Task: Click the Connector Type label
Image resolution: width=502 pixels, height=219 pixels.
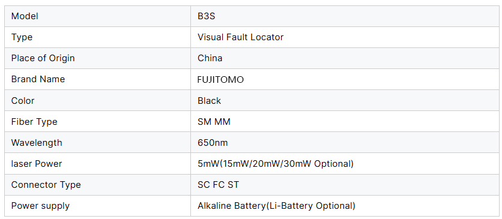Action: [x=46, y=185]
